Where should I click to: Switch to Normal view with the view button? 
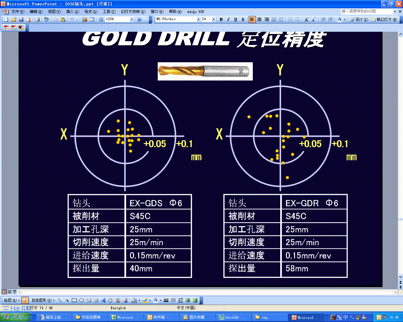coord(4,292)
